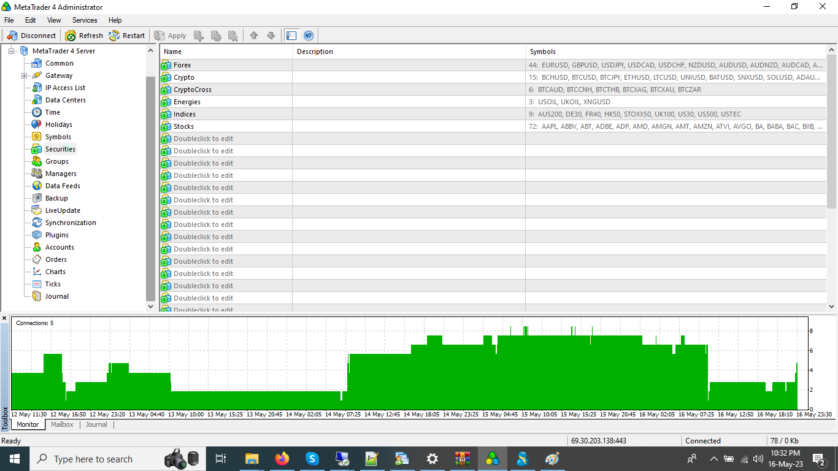Open the Data Feeds section

63,186
